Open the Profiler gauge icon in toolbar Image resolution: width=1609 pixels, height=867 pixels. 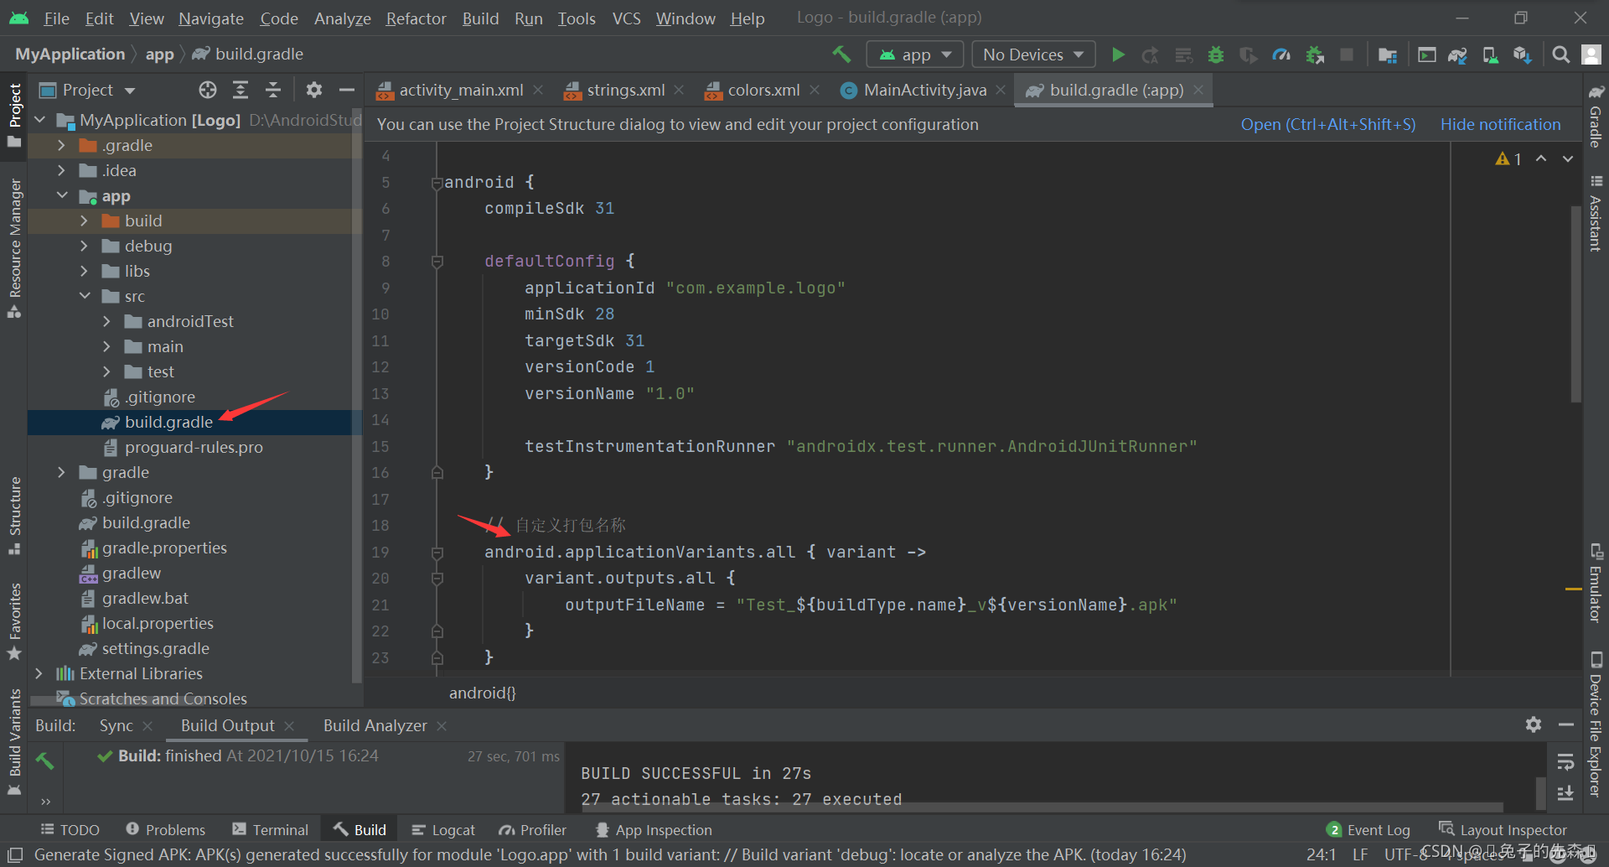(x=1281, y=55)
